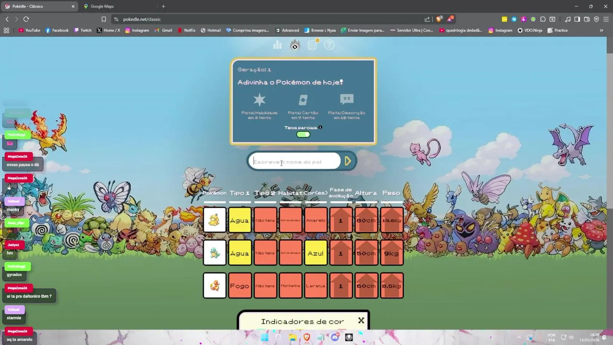Screen dimensions: 613x345
Task: Open File Explorer from the taskbar
Action: [293, 337]
